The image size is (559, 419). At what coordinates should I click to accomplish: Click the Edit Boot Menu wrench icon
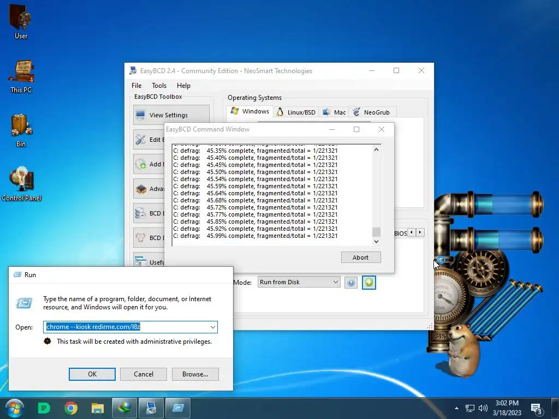(x=140, y=140)
